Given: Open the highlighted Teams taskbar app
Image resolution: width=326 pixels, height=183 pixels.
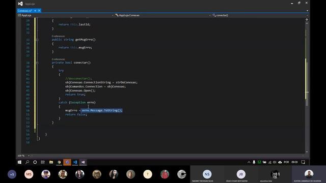Looking at the screenshot, I should (x=67, y=162).
